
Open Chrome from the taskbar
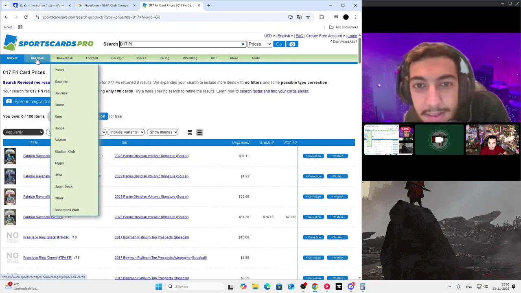pyautogui.click(x=315, y=286)
